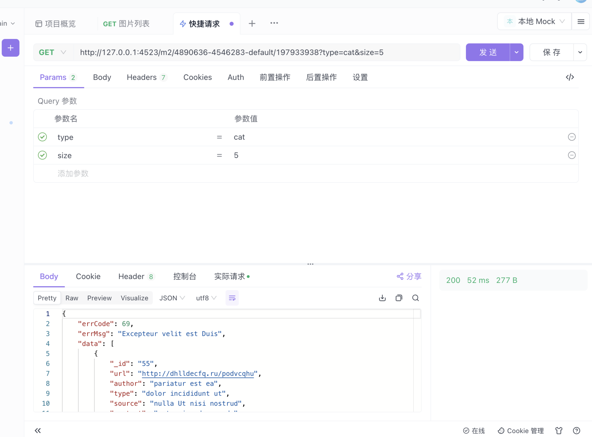Select the response Body tab
This screenshot has width=592, height=437.
coord(49,276)
